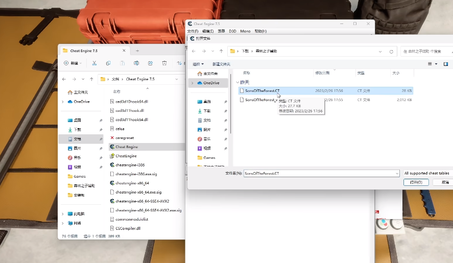The height and width of the screenshot is (263, 453).
Task: Click 新建文件夹 in the dialog toolbar
Action: pos(221,64)
